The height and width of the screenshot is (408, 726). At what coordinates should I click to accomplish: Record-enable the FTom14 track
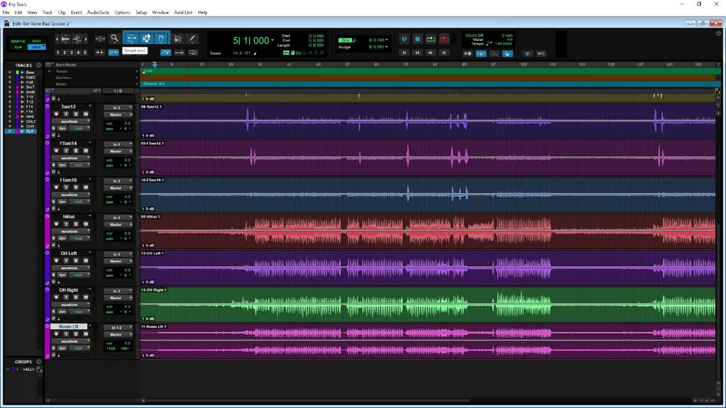tap(56, 151)
